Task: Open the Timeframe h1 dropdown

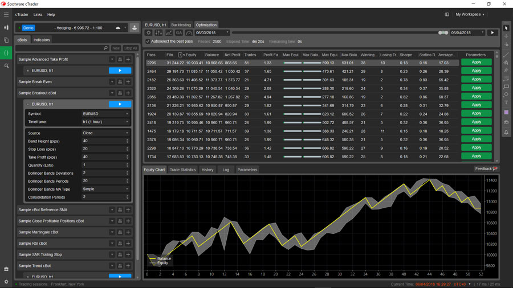Action: pos(105,122)
